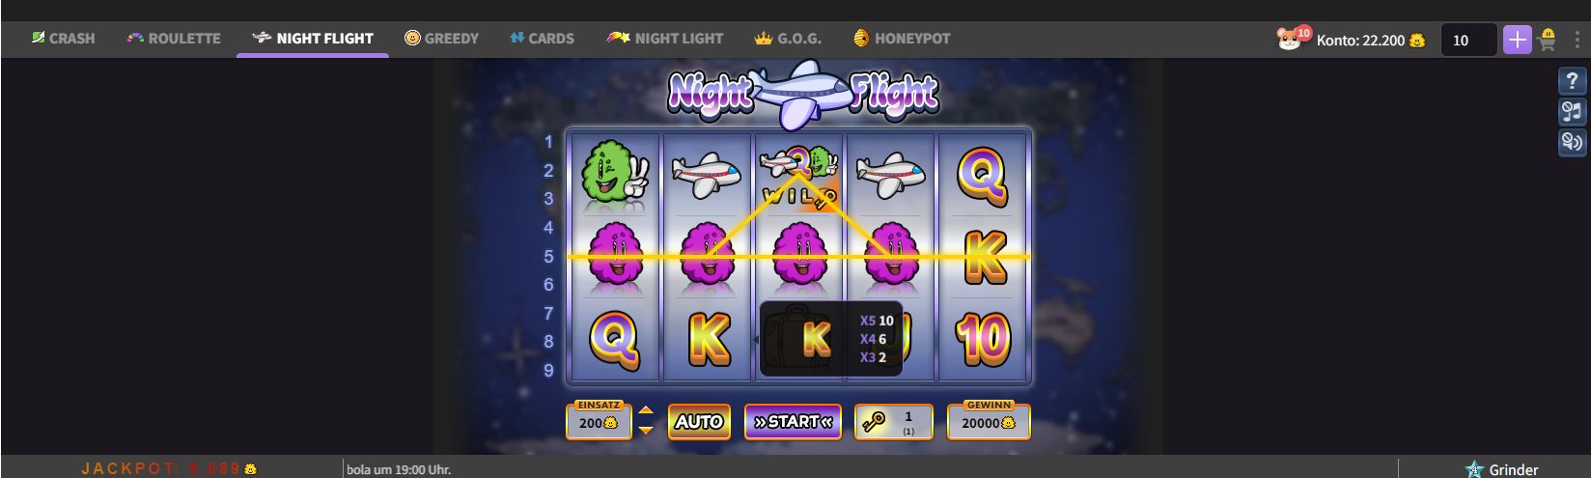Viewport: 1591px width, 478px height.
Task: Increase the Einsatz bet with up arrow
Action: [646, 412]
